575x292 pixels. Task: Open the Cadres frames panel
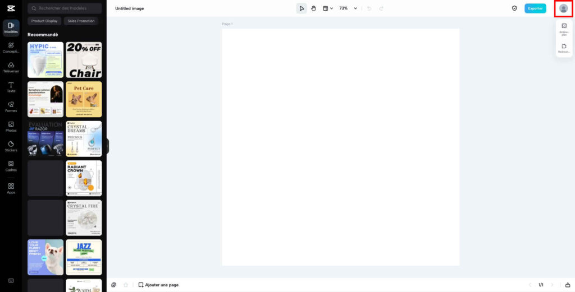point(11,166)
